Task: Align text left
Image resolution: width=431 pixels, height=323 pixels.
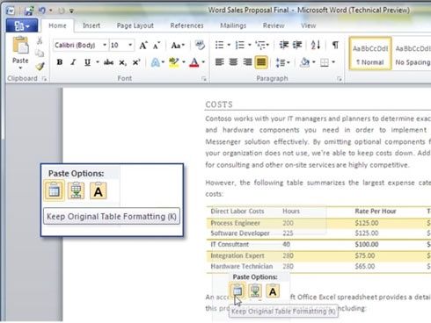Action: pos(219,62)
